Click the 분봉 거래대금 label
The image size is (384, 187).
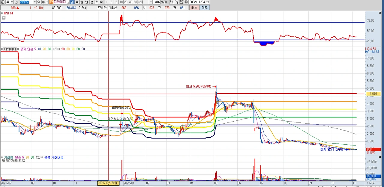pyautogui.click(x=54, y=157)
